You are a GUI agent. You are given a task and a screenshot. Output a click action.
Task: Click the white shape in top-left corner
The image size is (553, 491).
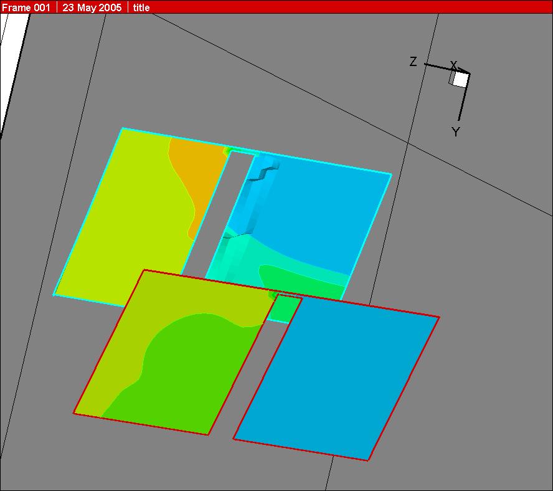point(12,62)
